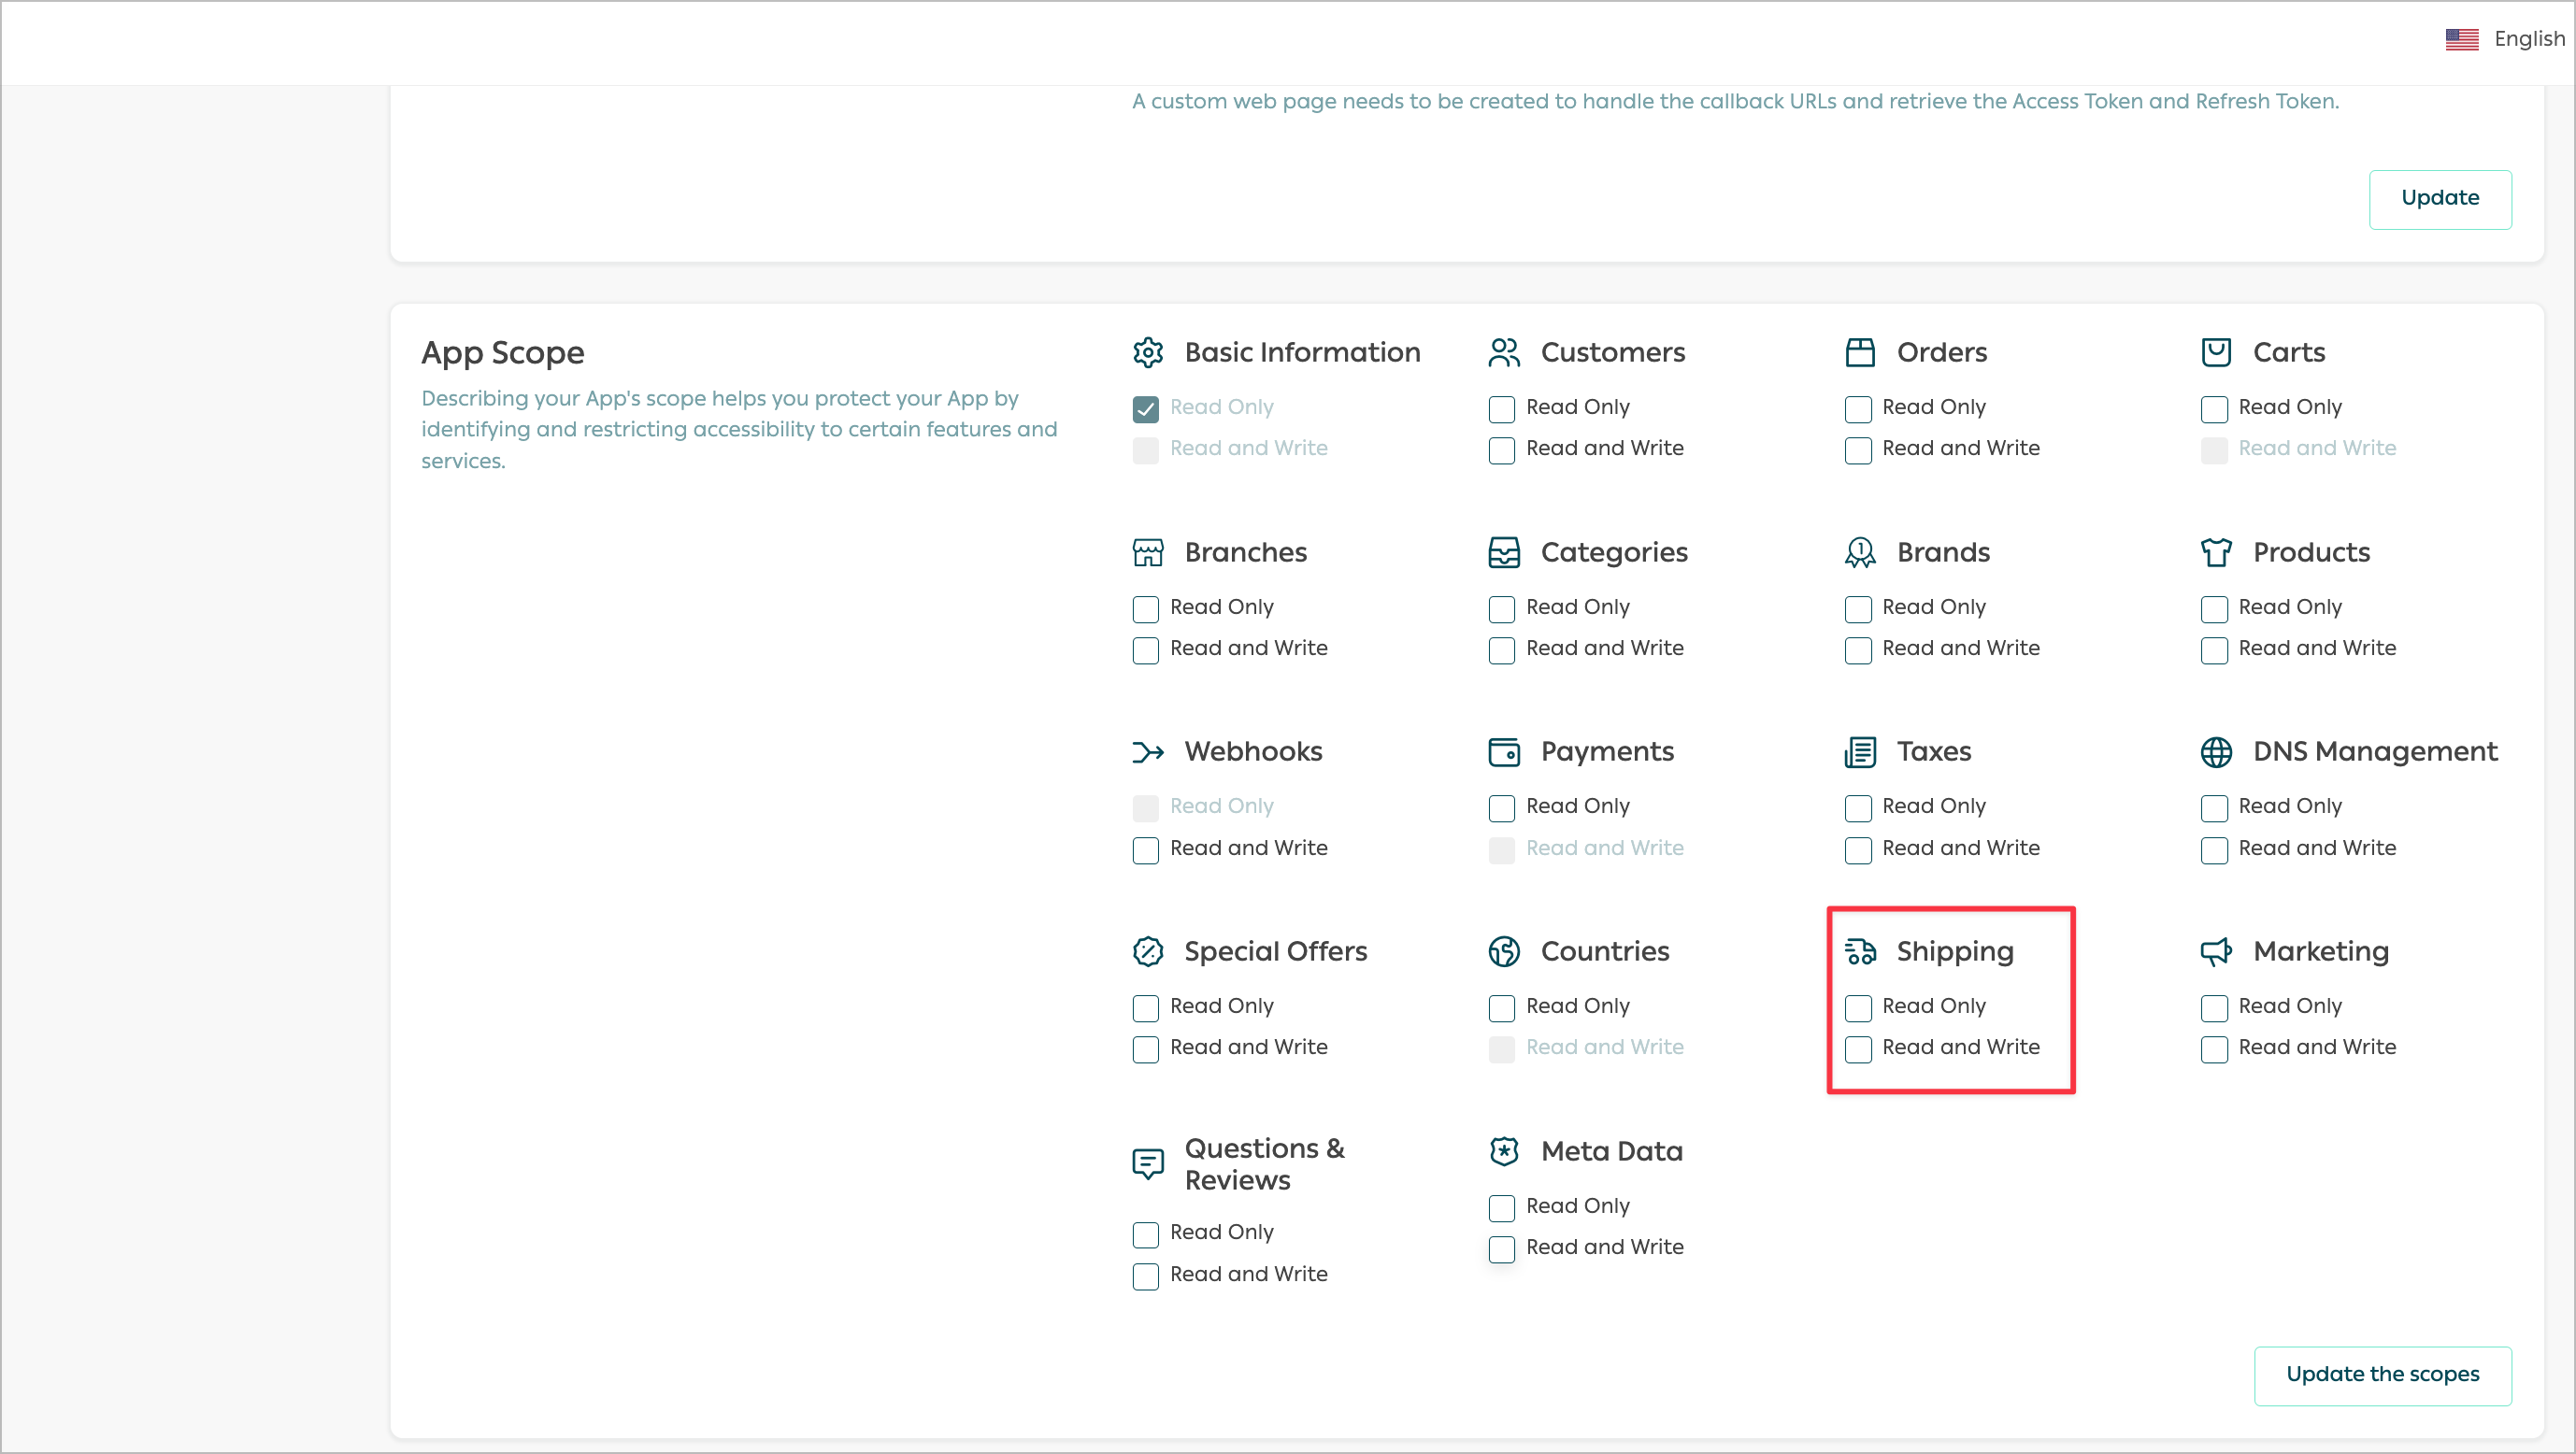This screenshot has width=2576, height=1454.
Task: Click the Payments wallet icon
Action: click(x=1503, y=752)
